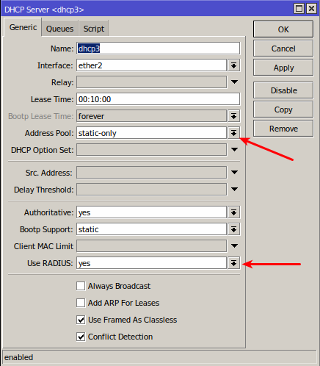Screen dimensions: 320x366
Task: Click the Address Pool field static-only
Action: coord(151,133)
